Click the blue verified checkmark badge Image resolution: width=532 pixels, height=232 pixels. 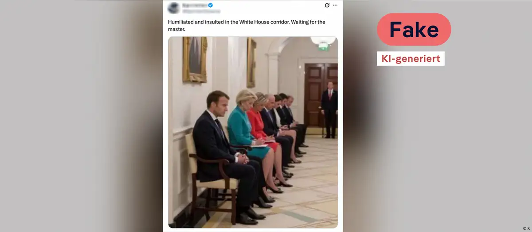pos(211,5)
